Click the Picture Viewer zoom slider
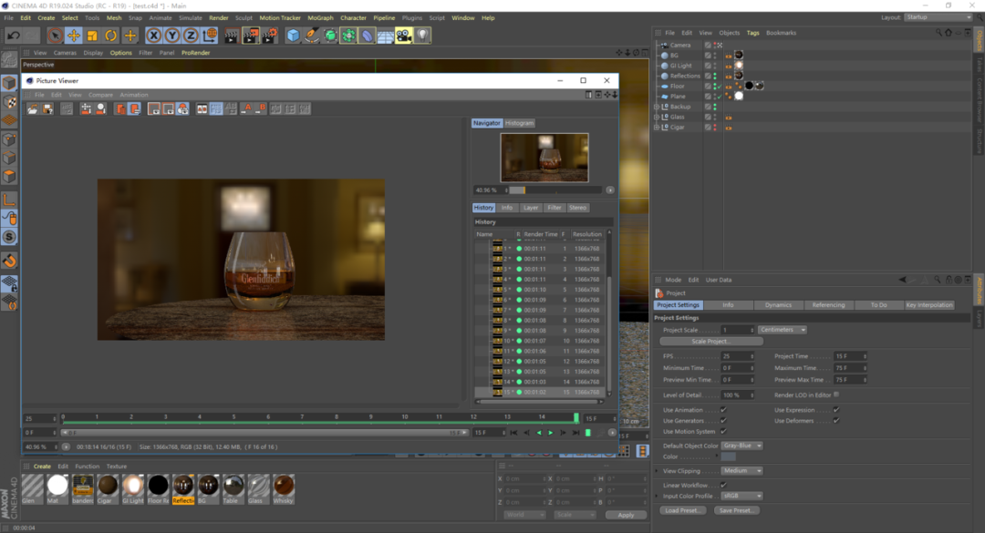Screen dimensions: 985x533 click(x=556, y=190)
